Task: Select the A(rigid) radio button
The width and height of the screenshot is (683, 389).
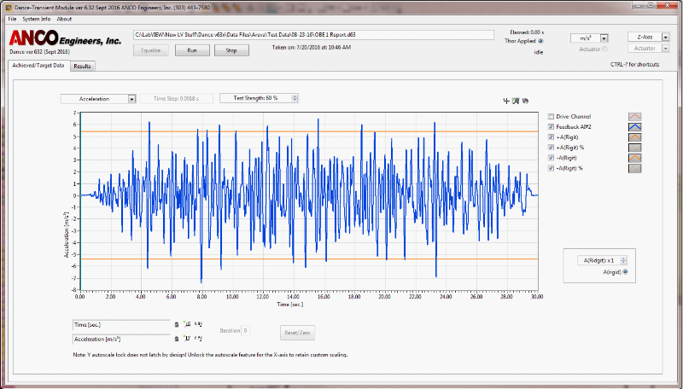Action: 626,271
